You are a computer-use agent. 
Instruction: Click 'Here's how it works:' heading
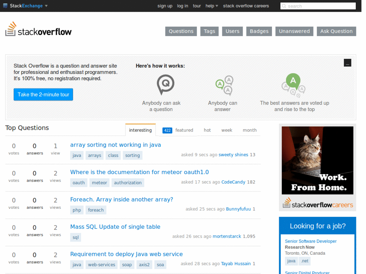160,66
